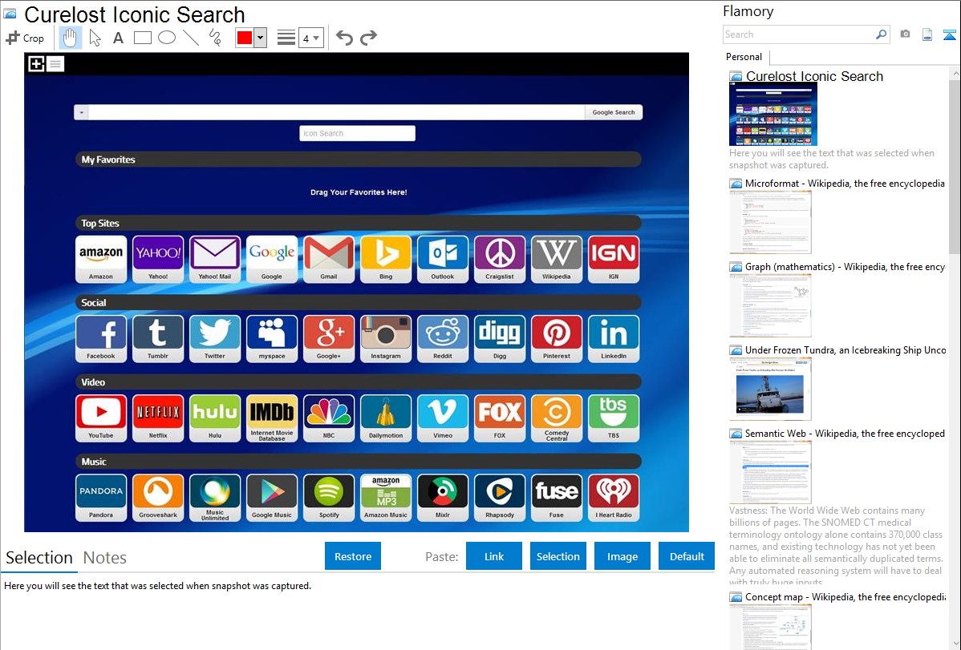The image size is (961, 650).
Task: Click the redo arrow
Action: (x=368, y=38)
